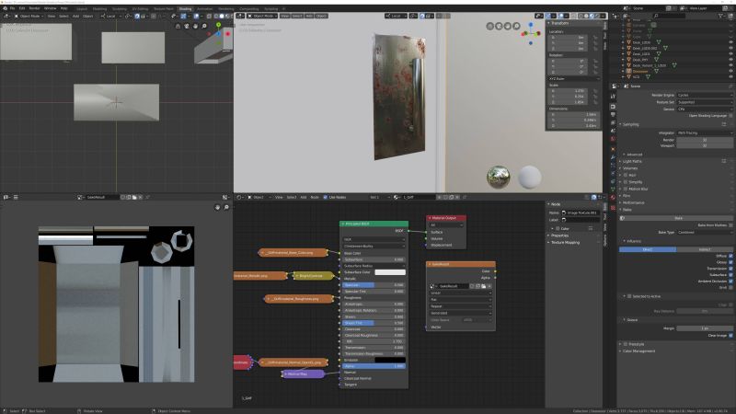Click View menu button in main viewport header
The width and height of the screenshot is (736, 414).
pyautogui.click(x=285, y=16)
